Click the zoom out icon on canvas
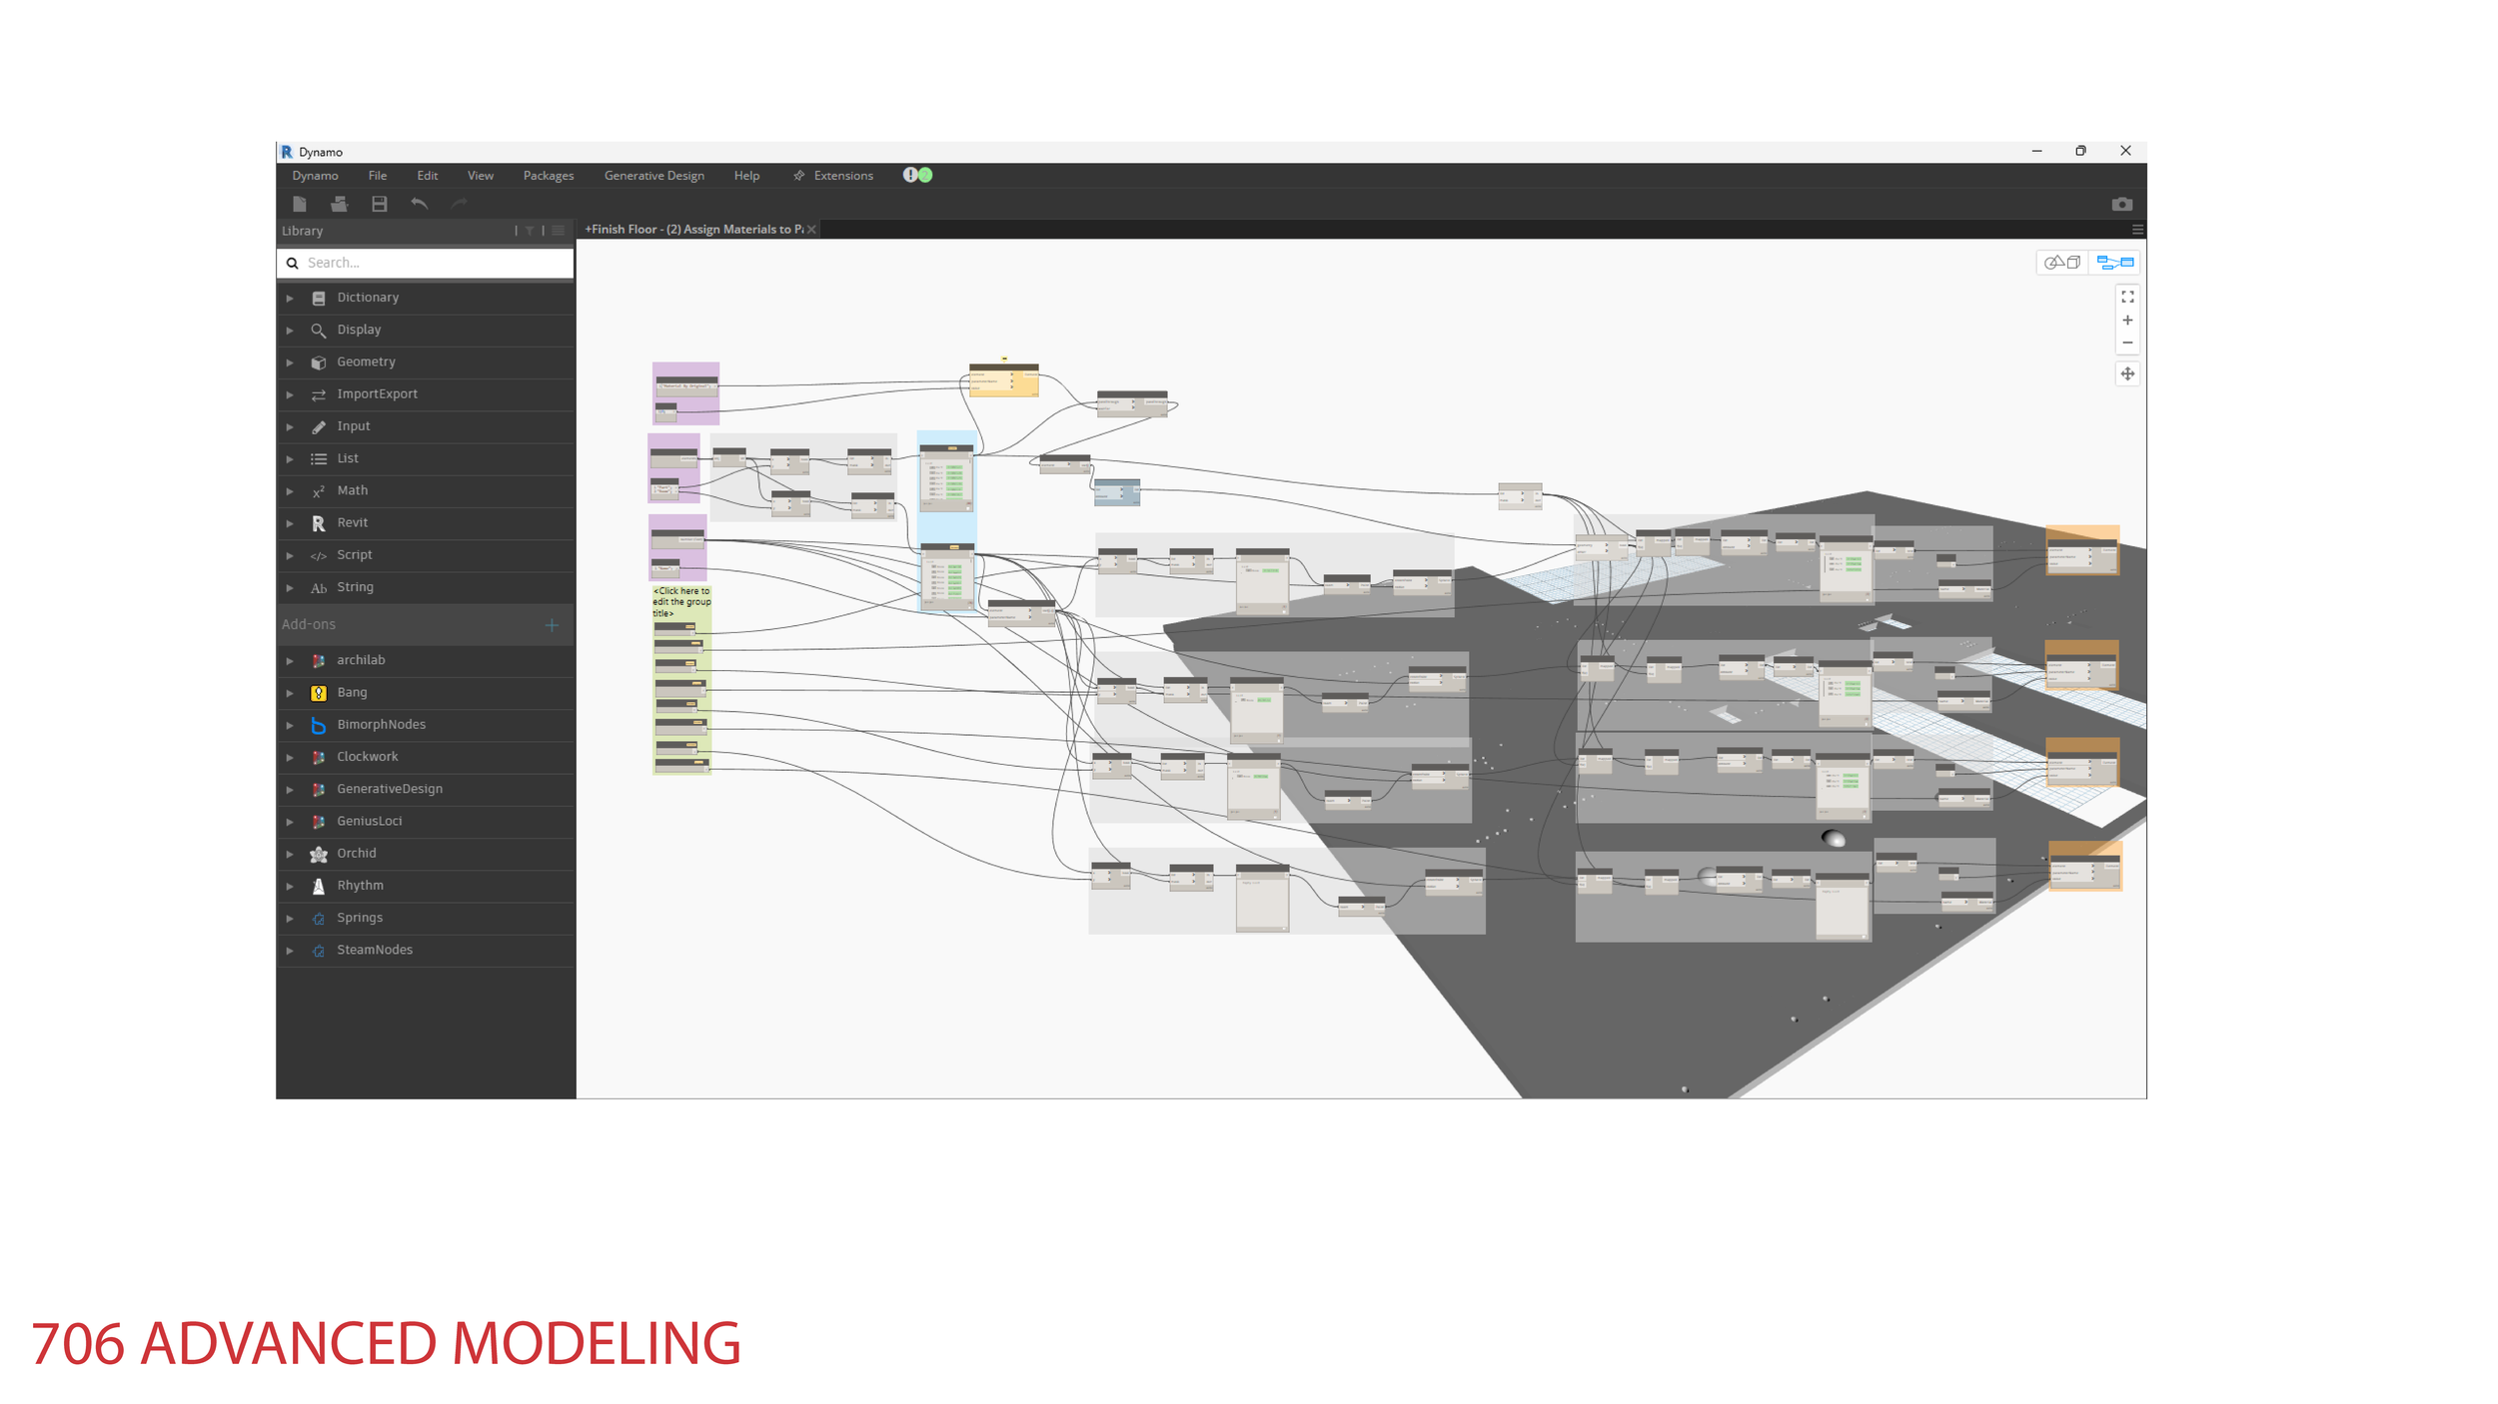Image resolution: width=2498 pixels, height=1404 pixels. (x=2127, y=343)
